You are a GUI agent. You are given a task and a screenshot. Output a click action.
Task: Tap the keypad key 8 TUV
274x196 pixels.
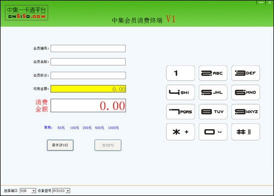(213, 112)
